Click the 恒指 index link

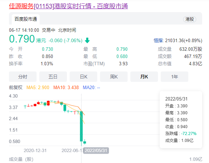[158, 40]
